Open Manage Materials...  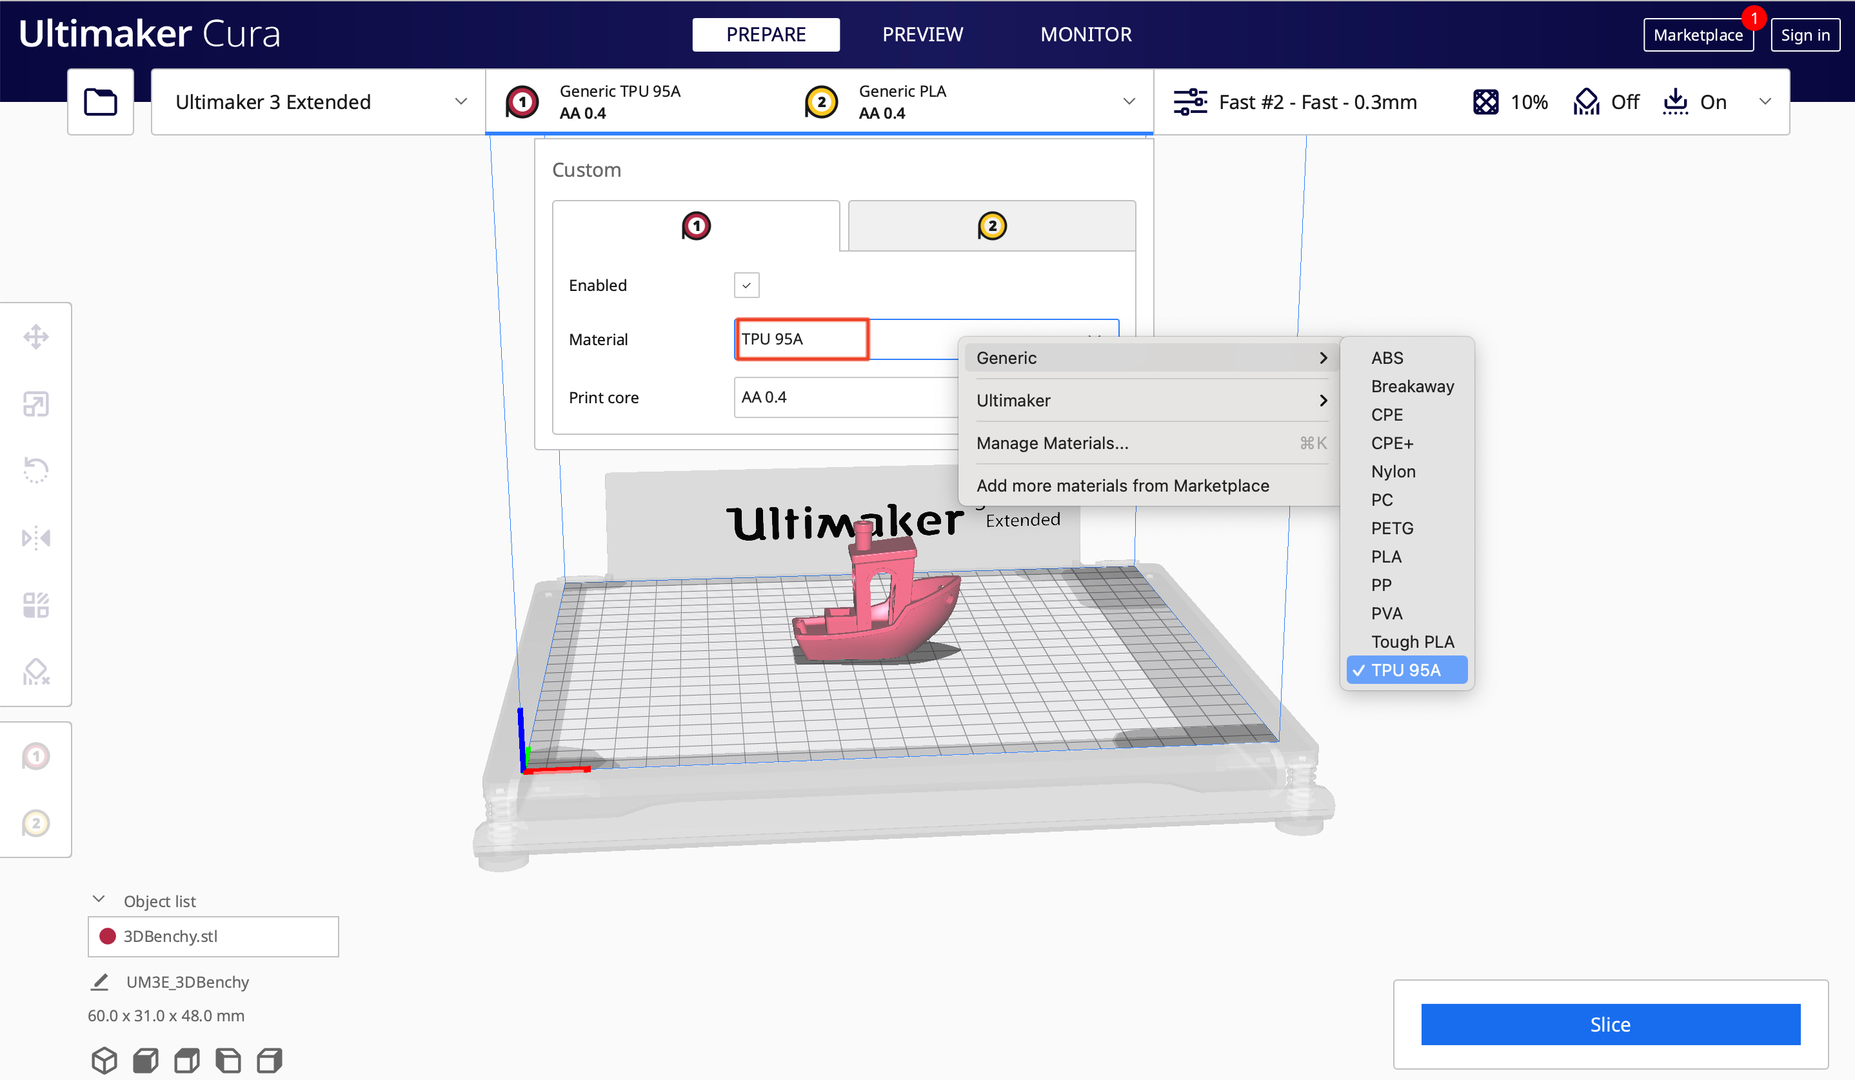coord(1151,443)
